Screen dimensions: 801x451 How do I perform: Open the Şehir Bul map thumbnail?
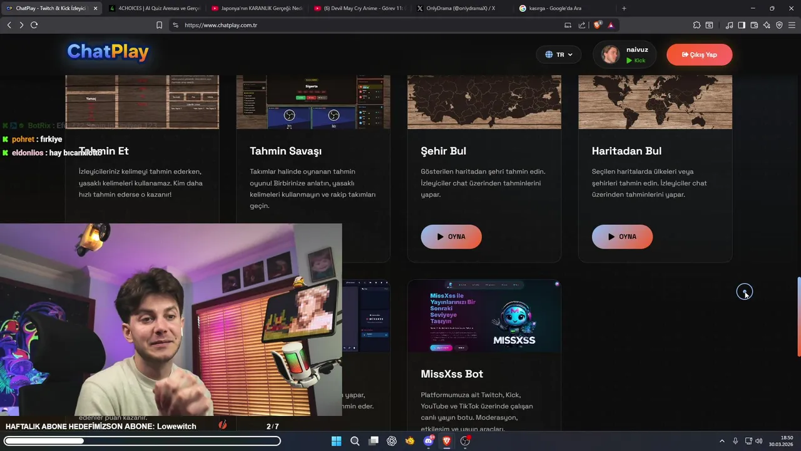click(484, 102)
